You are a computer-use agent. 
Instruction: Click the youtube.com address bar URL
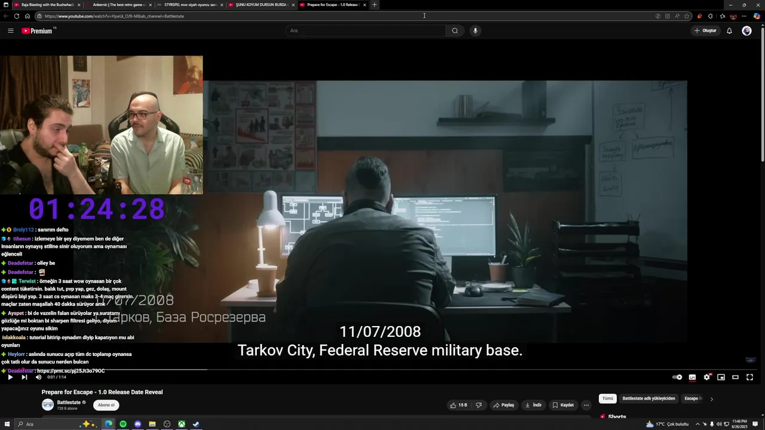point(114,16)
